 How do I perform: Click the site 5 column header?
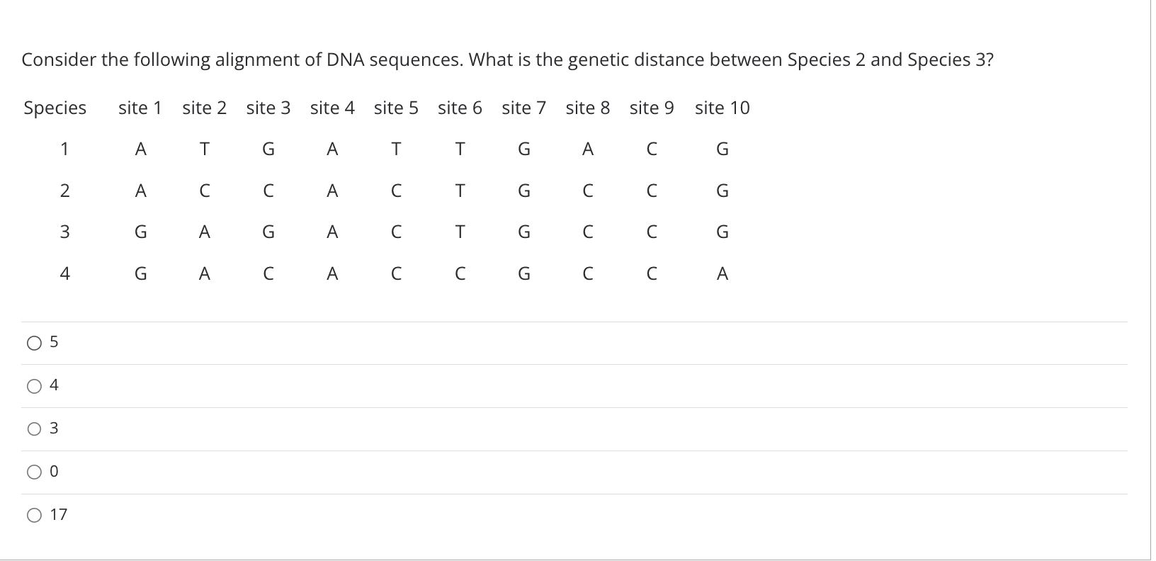click(x=396, y=108)
